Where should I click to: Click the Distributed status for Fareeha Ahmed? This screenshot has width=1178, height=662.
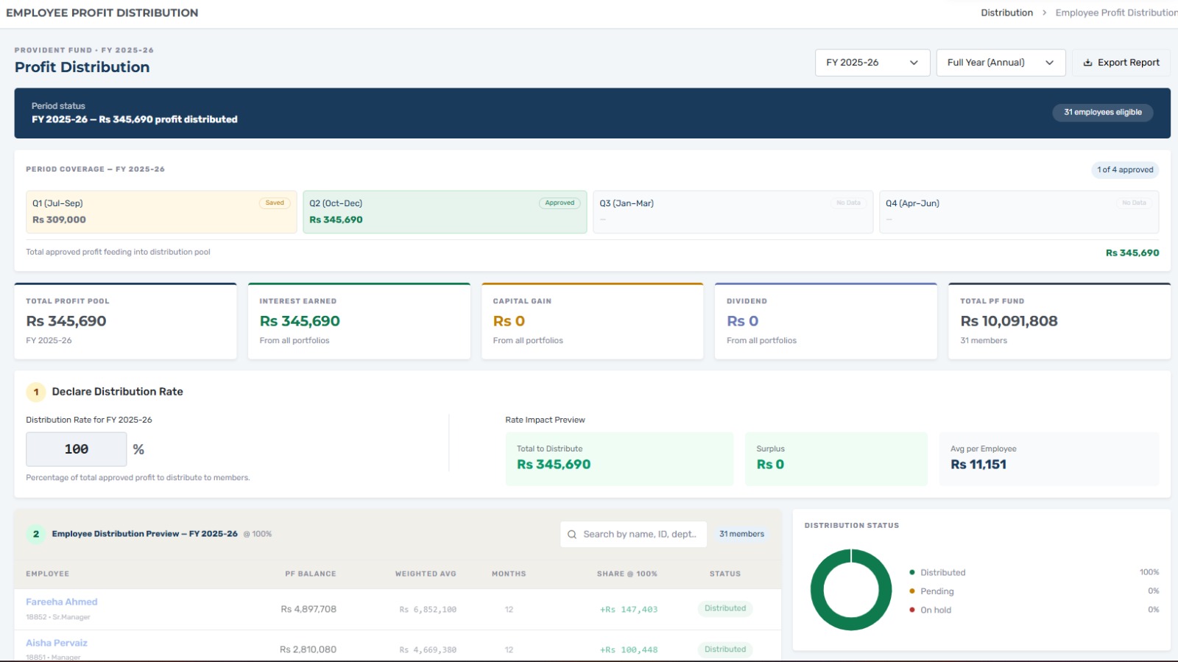tap(725, 609)
